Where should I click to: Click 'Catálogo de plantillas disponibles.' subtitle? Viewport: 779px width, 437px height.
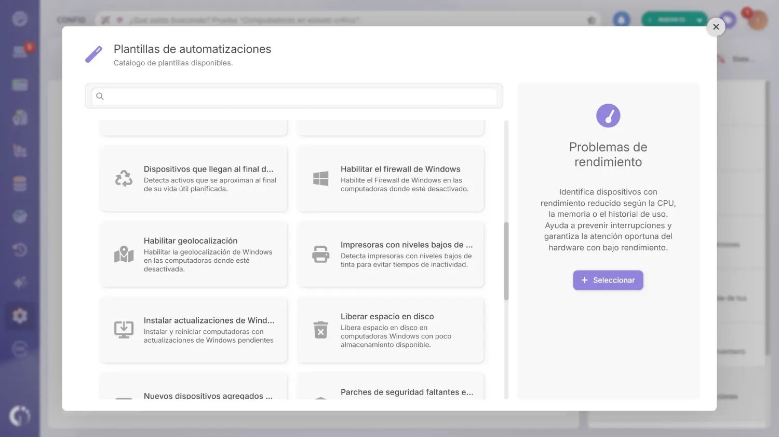coord(173,63)
